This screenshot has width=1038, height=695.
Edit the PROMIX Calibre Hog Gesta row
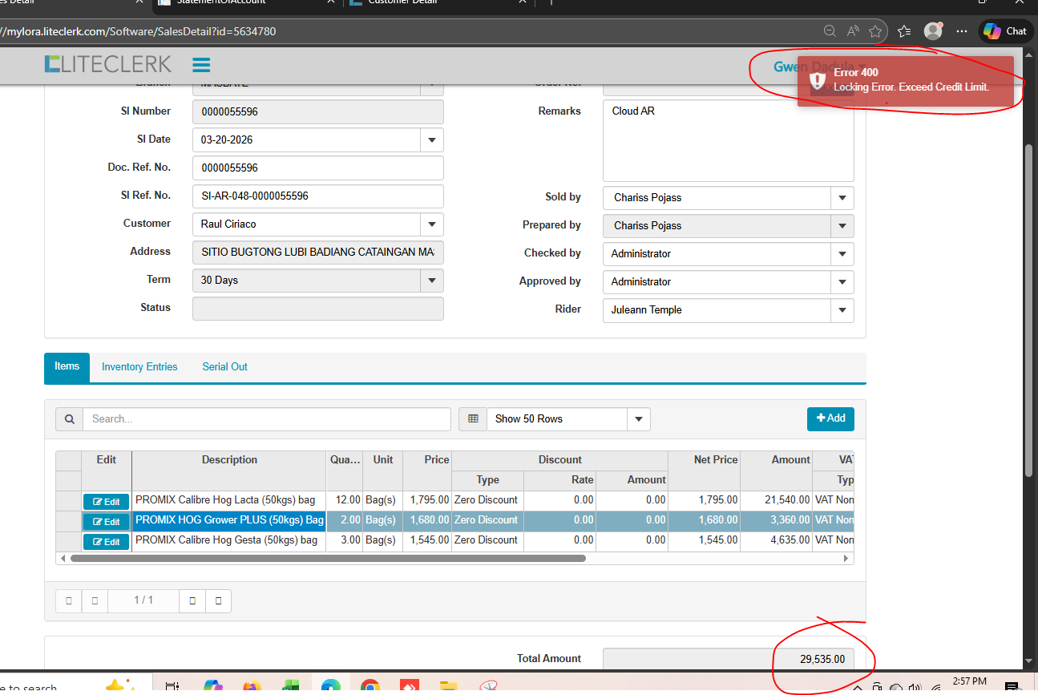pos(106,542)
